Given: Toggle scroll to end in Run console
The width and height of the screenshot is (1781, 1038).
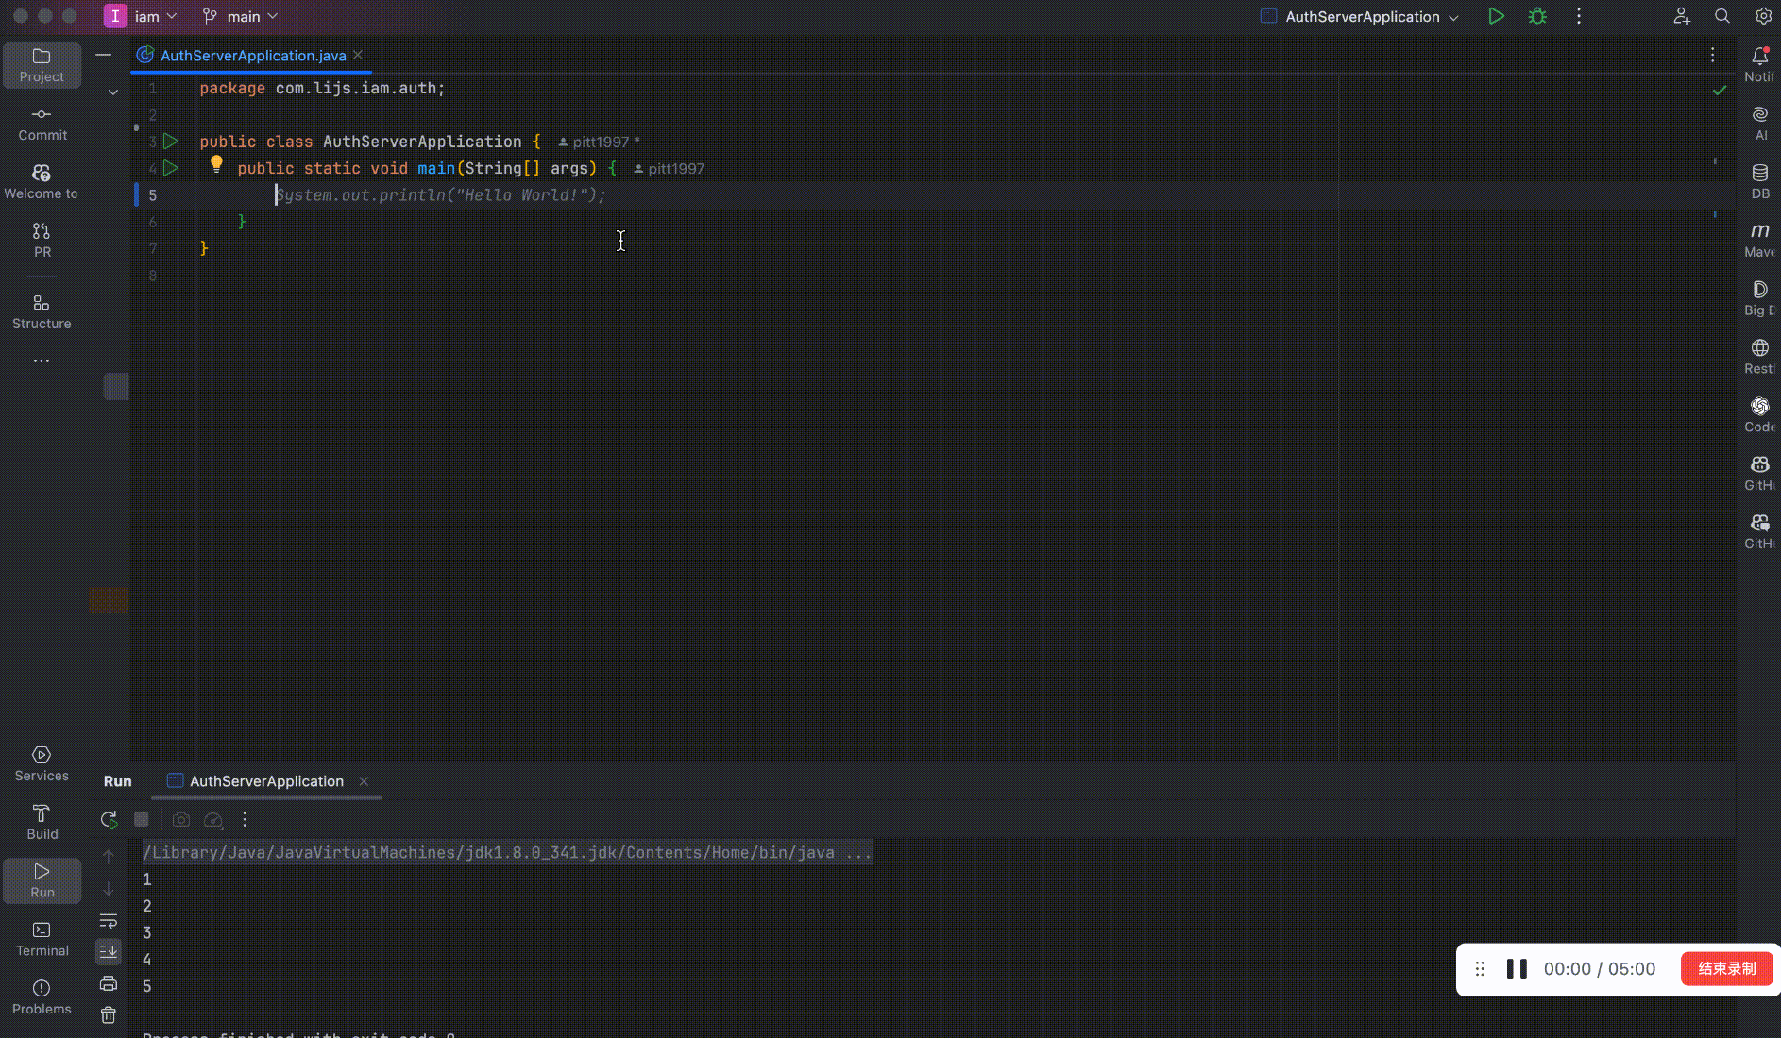Looking at the screenshot, I should pyautogui.click(x=109, y=952).
